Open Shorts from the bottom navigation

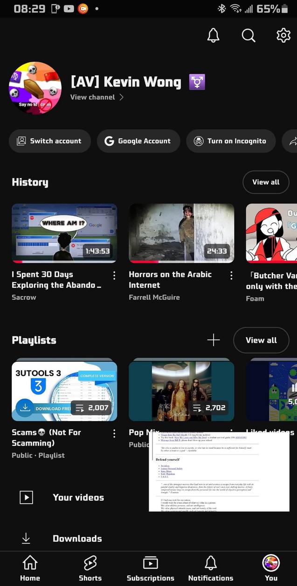pos(90,568)
